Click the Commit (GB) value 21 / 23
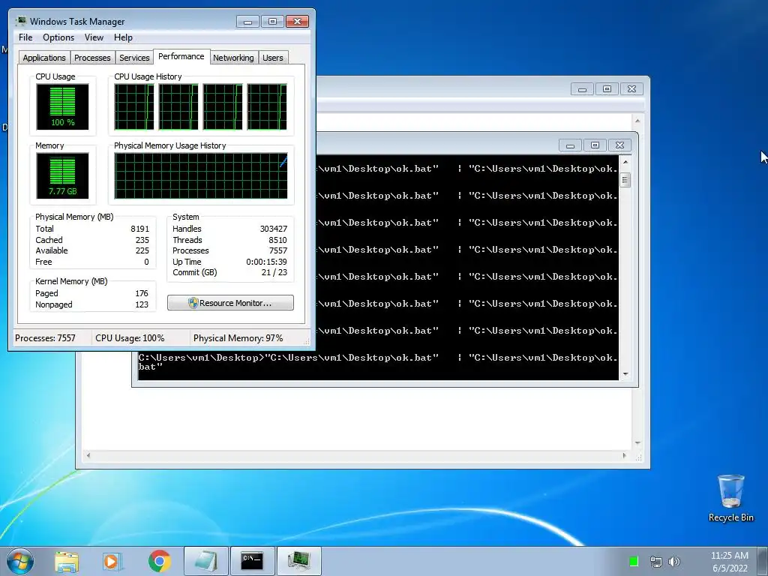Image resolution: width=768 pixels, height=576 pixels. point(274,272)
